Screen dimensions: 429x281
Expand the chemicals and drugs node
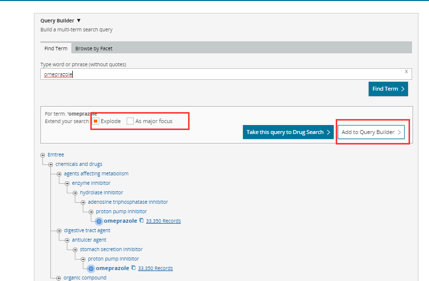pyautogui.click(x=50, y=164)
